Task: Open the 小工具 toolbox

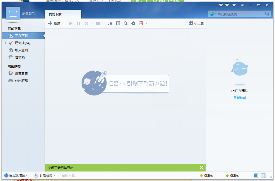Action: pyautogui.click(x=196, y=24)
